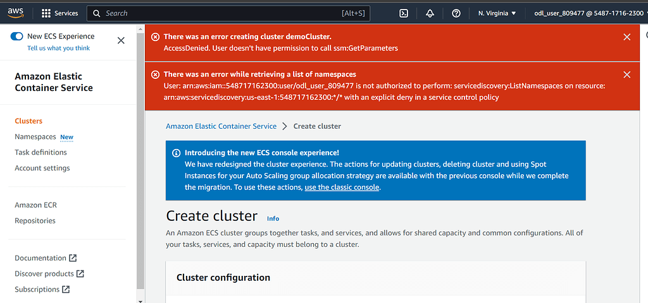Expand the N. Virginia region dropdown

click(x=497, y=13)
